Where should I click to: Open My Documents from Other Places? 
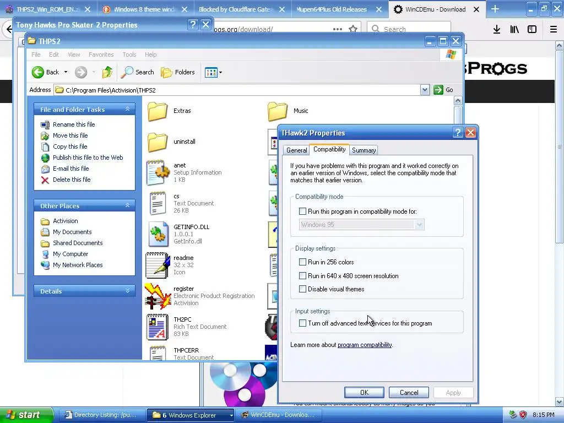72,232
